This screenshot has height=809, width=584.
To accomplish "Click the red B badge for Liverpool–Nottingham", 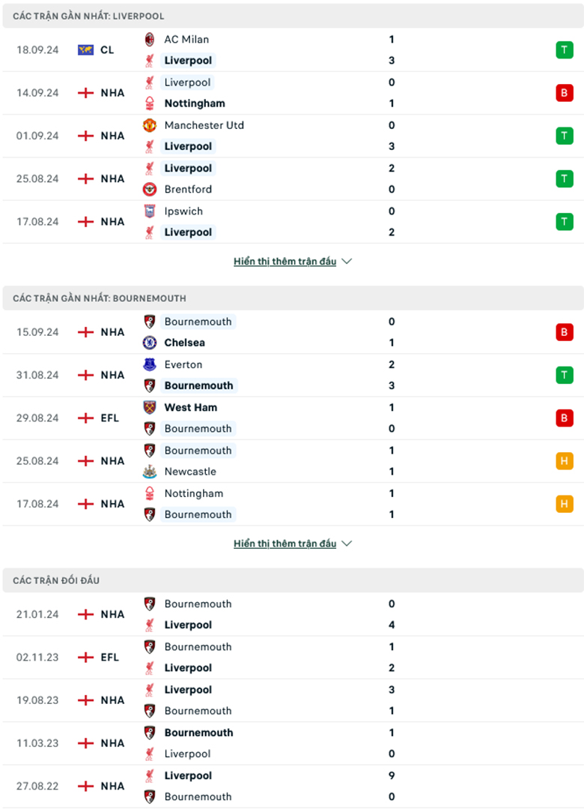I will tap(565, 93).
